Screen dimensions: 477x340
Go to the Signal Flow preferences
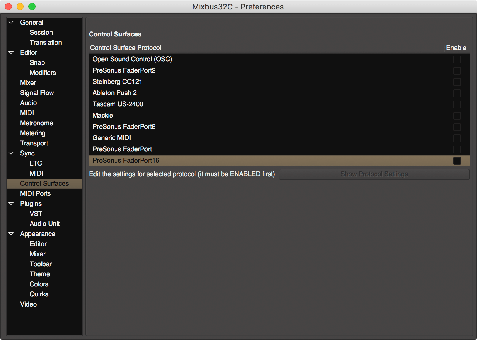pyautogui.click(x=37, y=93)
